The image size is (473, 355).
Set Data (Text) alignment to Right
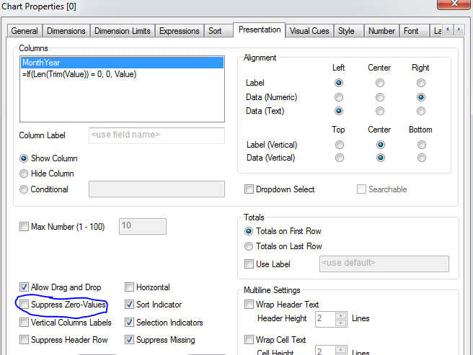click(421, 111)
